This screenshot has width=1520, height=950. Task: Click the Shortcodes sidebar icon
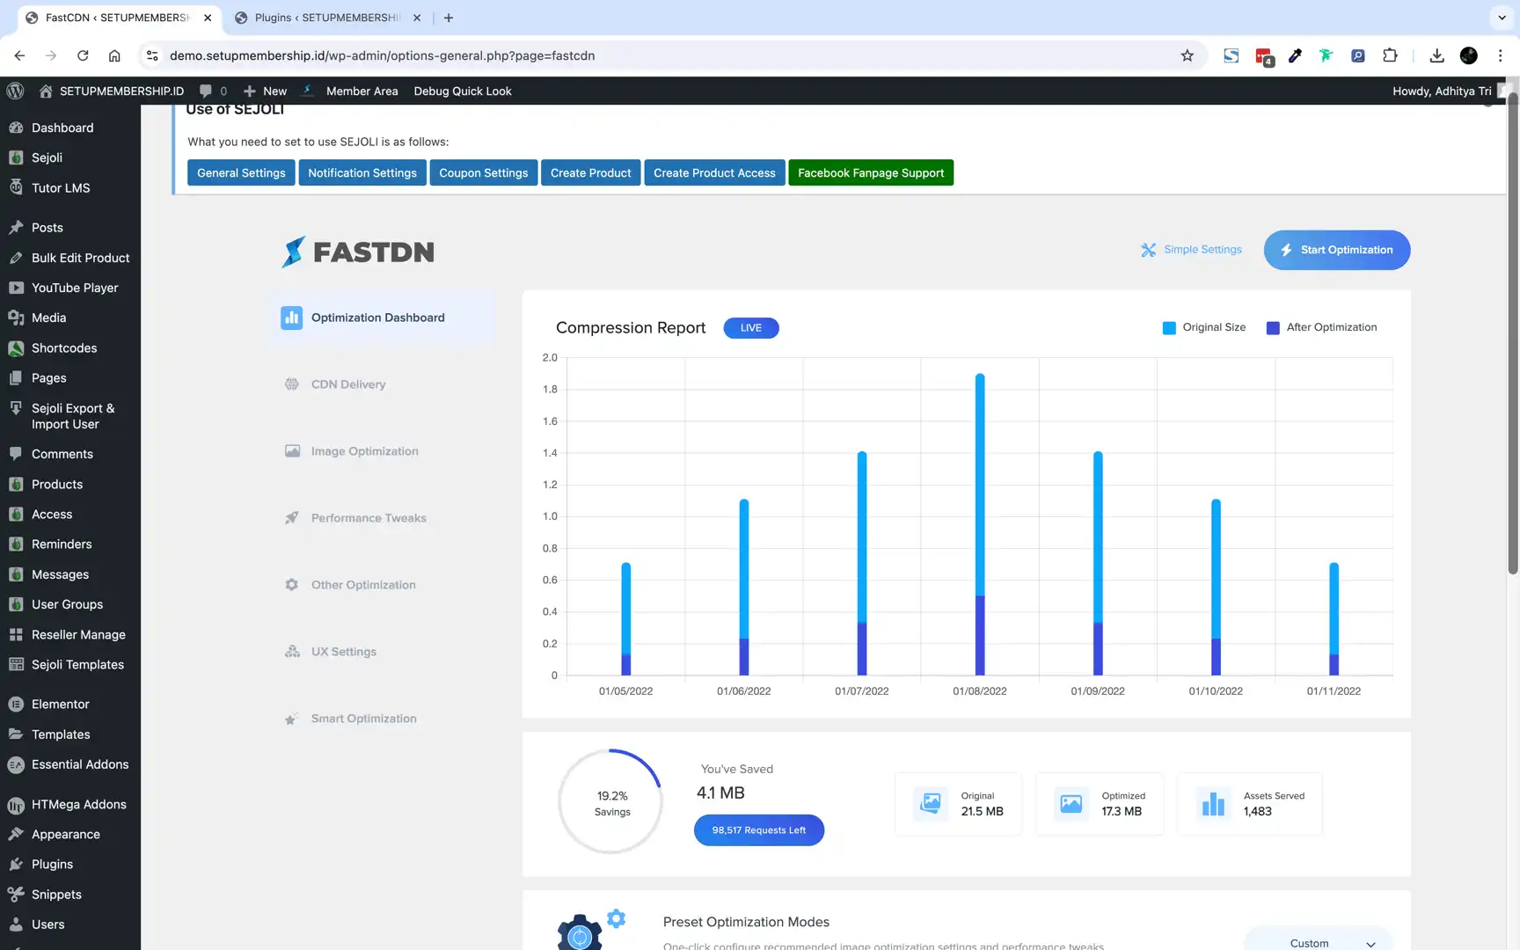pos(16,348)
